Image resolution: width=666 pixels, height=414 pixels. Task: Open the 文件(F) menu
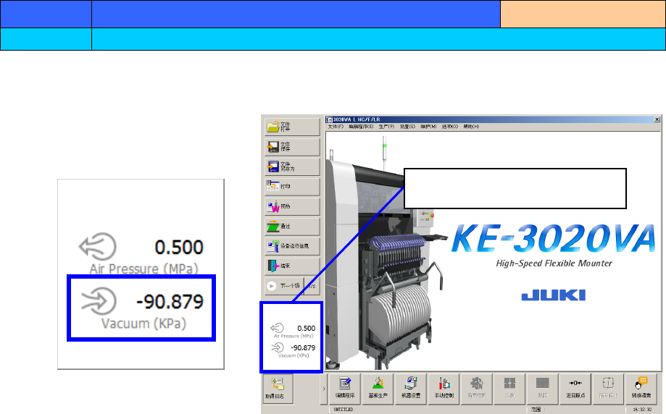coord(336,127)
